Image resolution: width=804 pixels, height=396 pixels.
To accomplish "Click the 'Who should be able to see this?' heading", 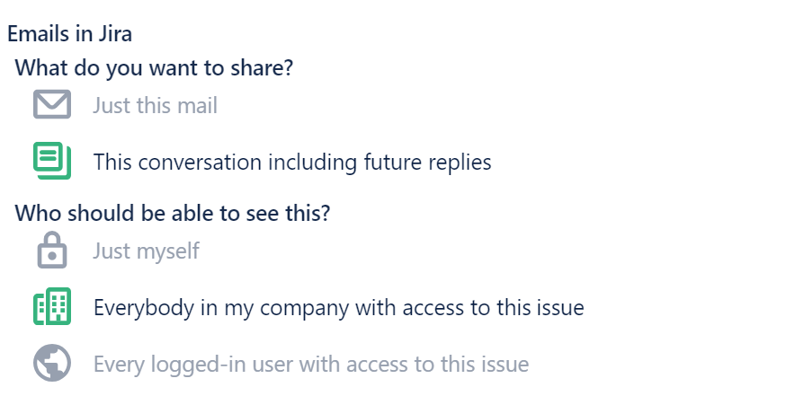I will pyautogui.click(x=173, y=213).
